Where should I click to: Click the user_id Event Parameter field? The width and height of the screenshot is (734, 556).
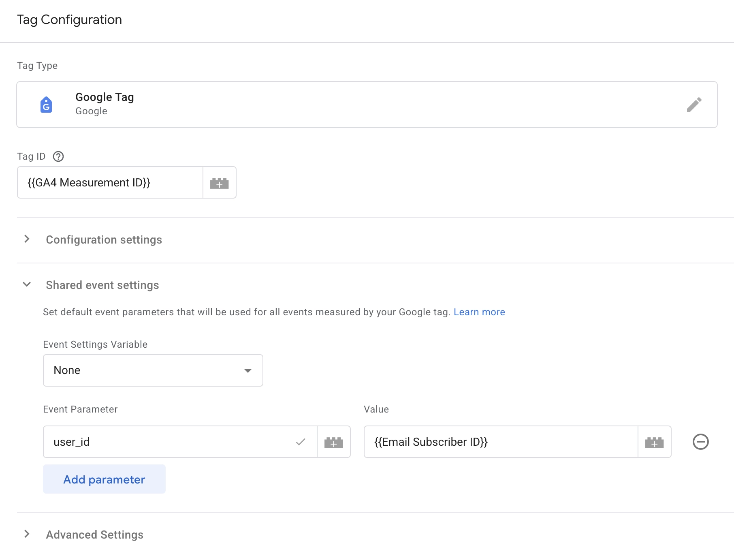pyautogui.click(x=180, y=442)
